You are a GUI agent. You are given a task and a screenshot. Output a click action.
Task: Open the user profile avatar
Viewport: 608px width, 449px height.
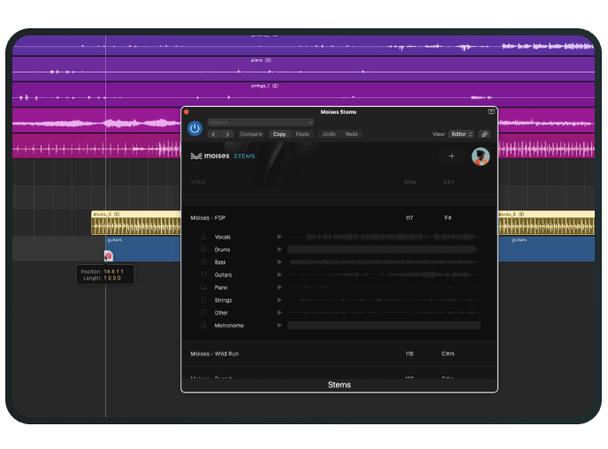[481, 156]
